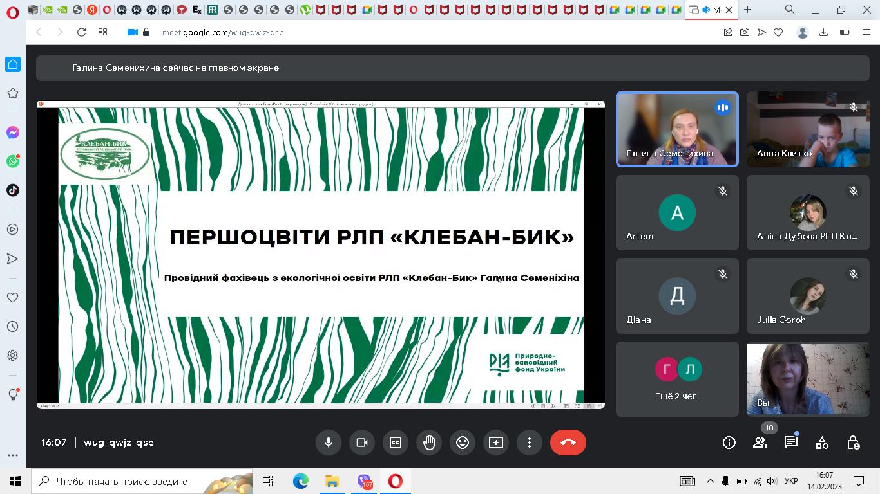Switch to the Ex tab
Viewport: 880px width, 494px height.
coord(196,10)
